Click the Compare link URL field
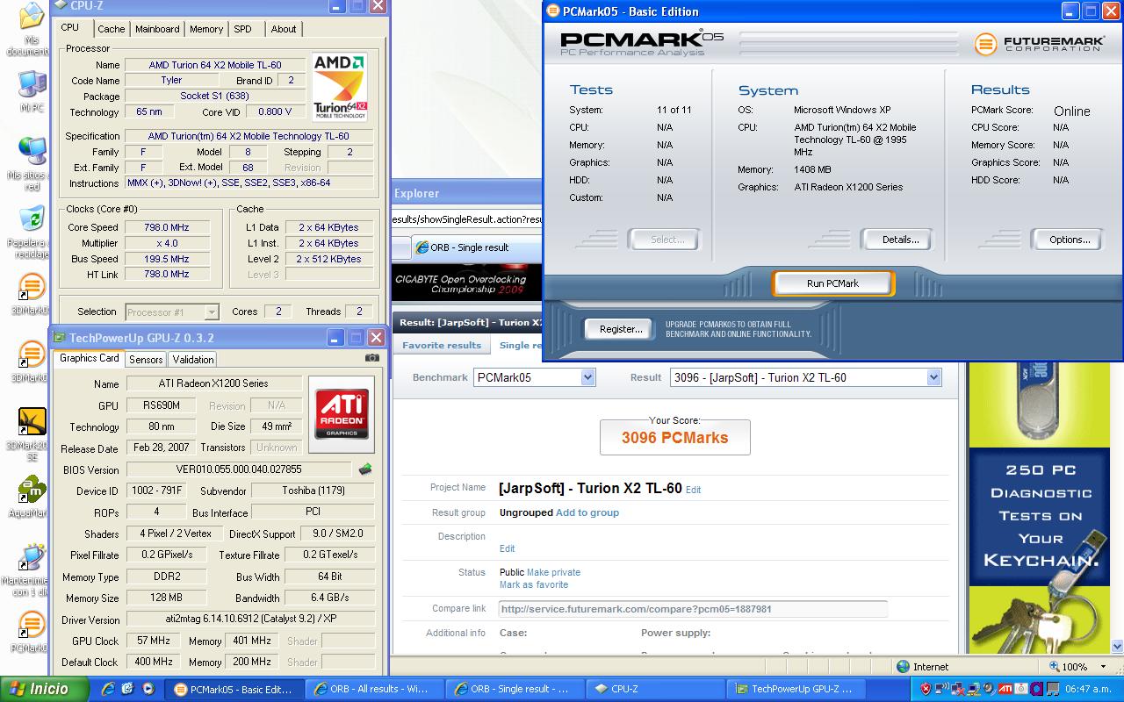The image size is (1124, 702). [x=693, y=609]
